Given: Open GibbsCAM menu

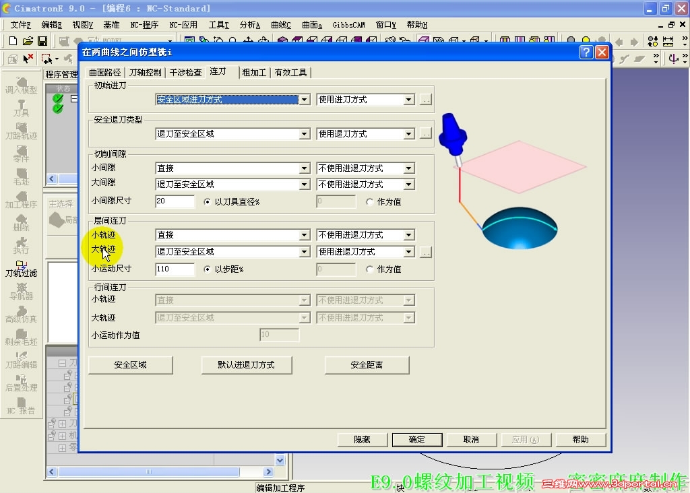Looking at the screenshot, I should click(x=348, y=25).
